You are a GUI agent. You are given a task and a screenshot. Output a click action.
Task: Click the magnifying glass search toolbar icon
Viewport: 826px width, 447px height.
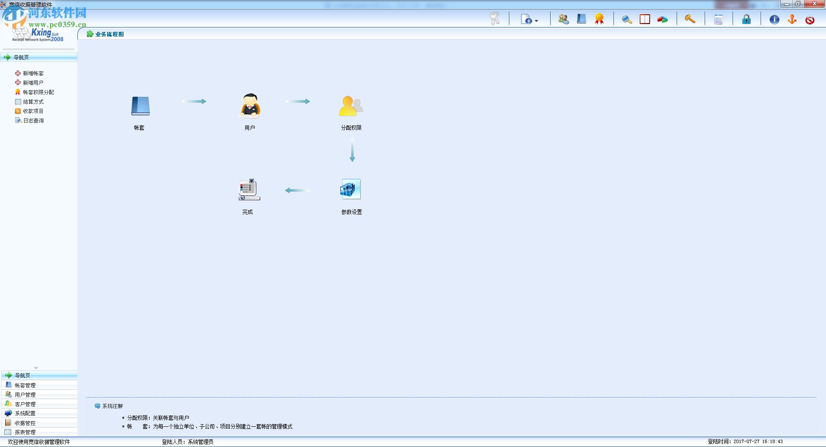(626, 19)
